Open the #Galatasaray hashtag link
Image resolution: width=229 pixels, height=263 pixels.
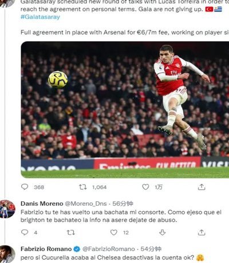click(x=40, y=17)
